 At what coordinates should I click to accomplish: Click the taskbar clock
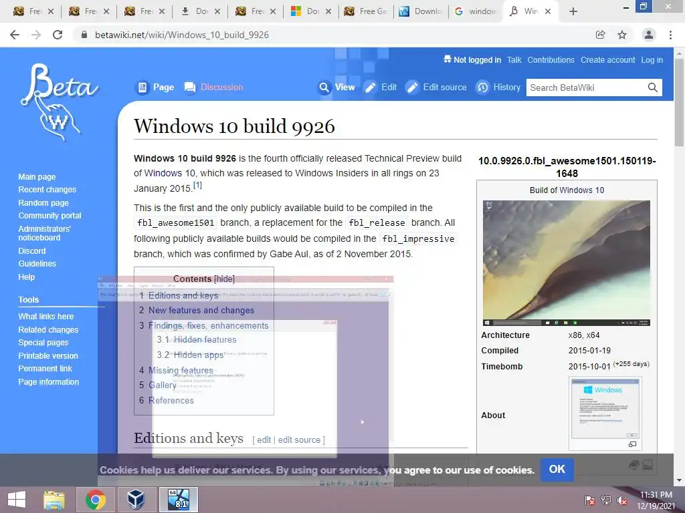click(x=656, y=500)
